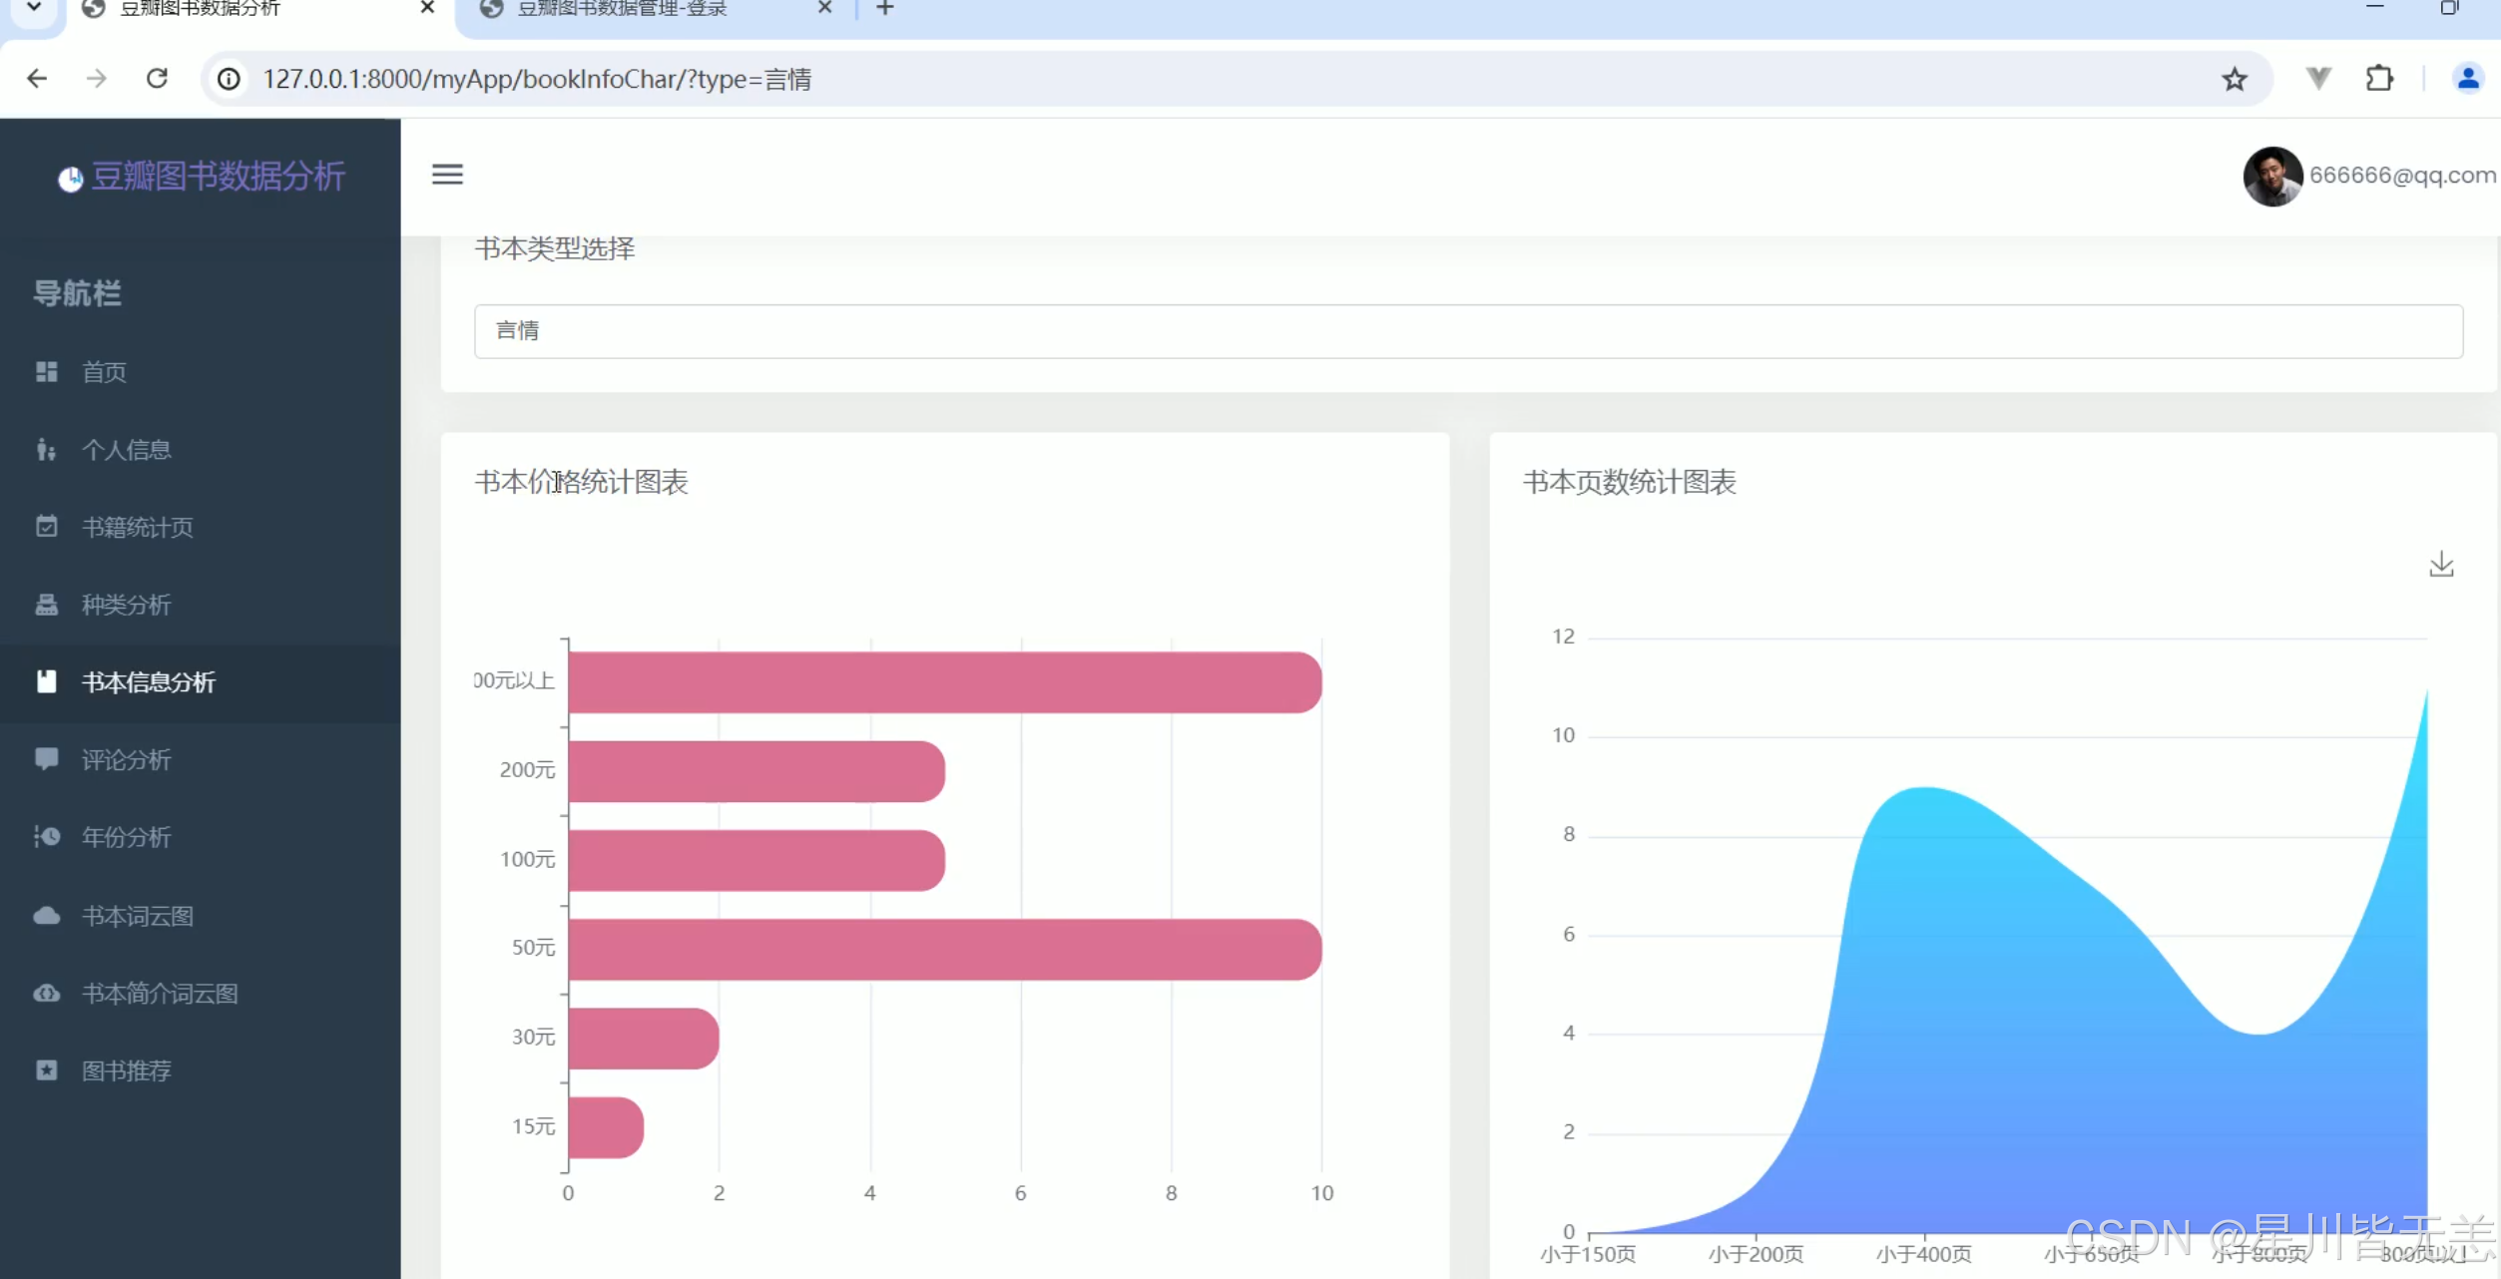Click the 书本词云图 cloud icon
Screen dimensions: 2501x1279
(x=46, y=916)
